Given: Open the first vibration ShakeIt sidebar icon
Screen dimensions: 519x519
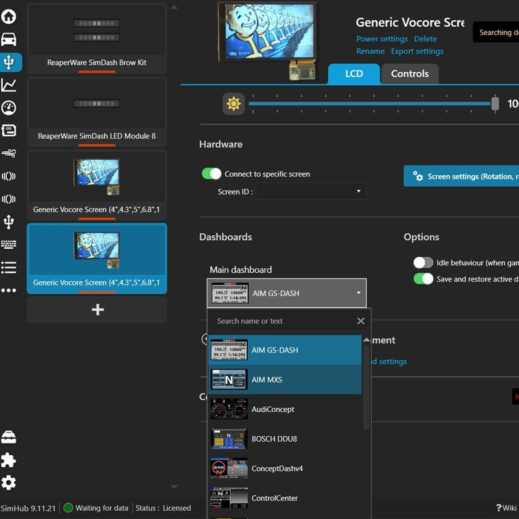Looking at the screenshot, I should coord(9,176).
